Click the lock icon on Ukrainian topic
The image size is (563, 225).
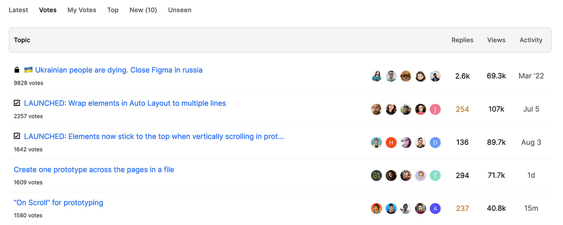(17, 70)
